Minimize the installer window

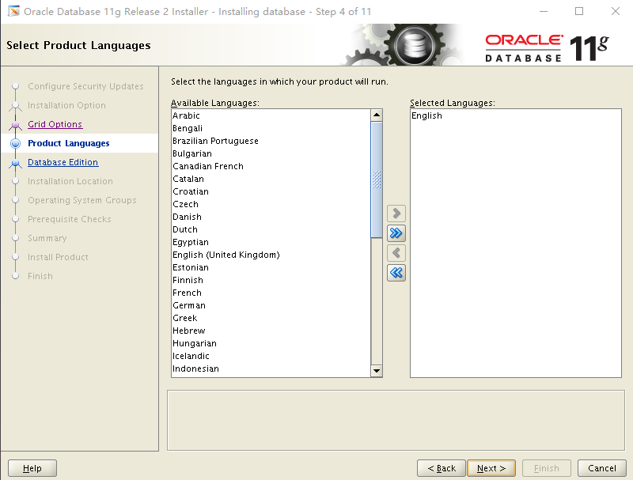point(544,11)
